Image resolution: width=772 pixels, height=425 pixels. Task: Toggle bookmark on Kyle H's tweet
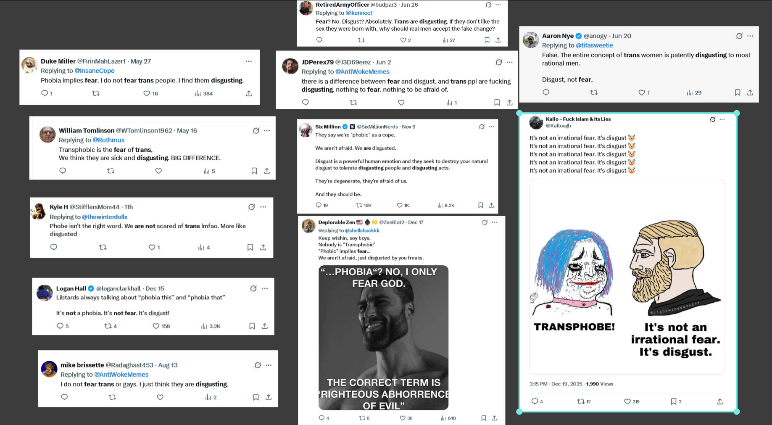pyautogui.click(x=250, y=247)
